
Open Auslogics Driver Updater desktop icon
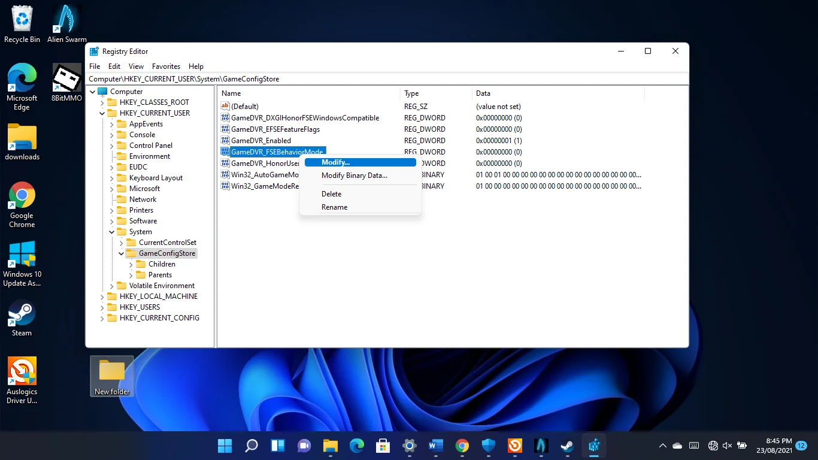(22, 380)
